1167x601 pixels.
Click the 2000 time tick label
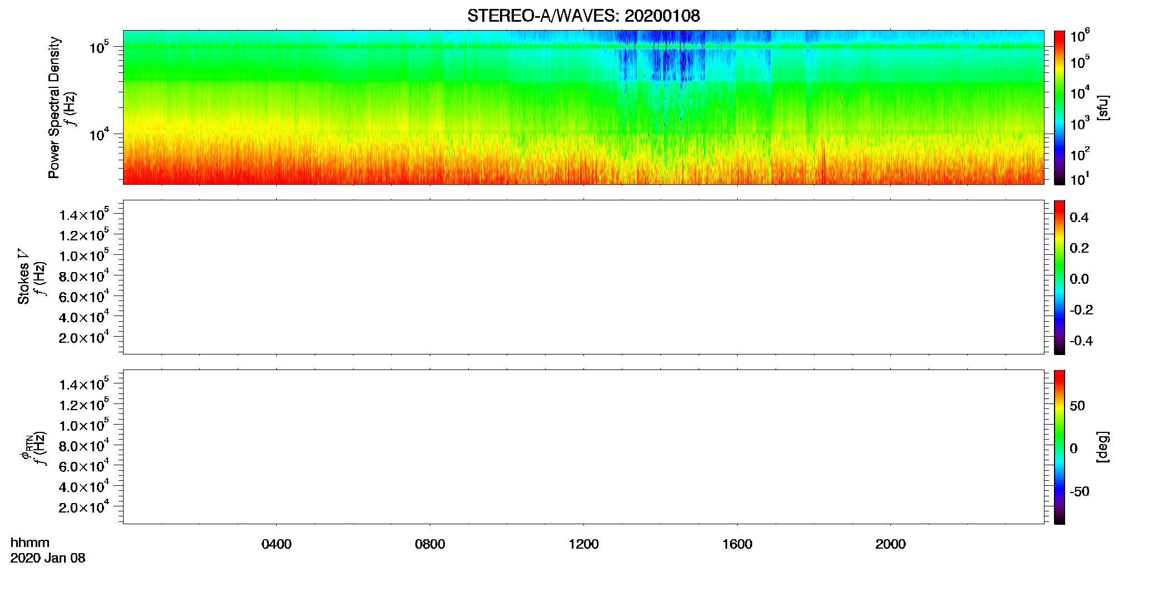[890, 544]
